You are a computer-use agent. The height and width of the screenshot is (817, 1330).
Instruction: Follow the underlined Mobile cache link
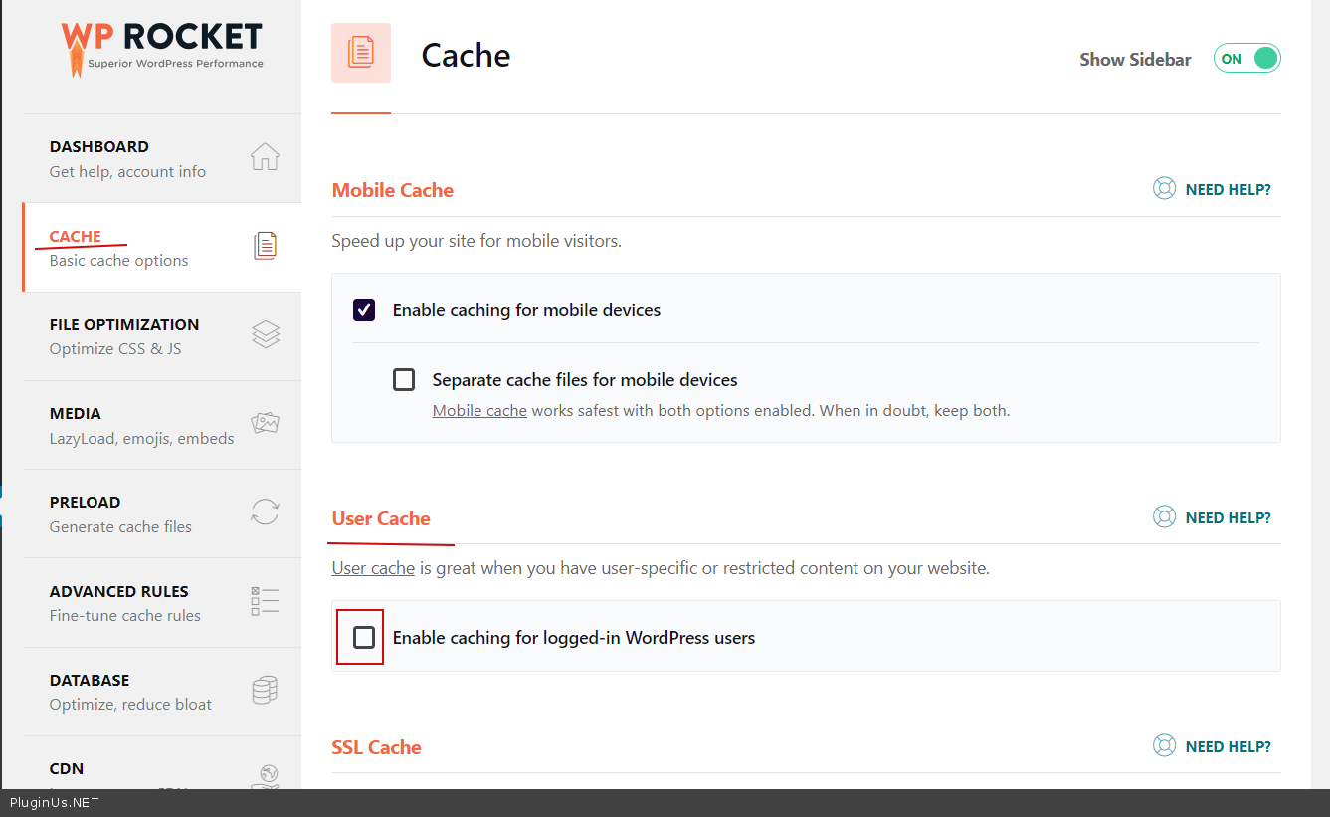479,410
